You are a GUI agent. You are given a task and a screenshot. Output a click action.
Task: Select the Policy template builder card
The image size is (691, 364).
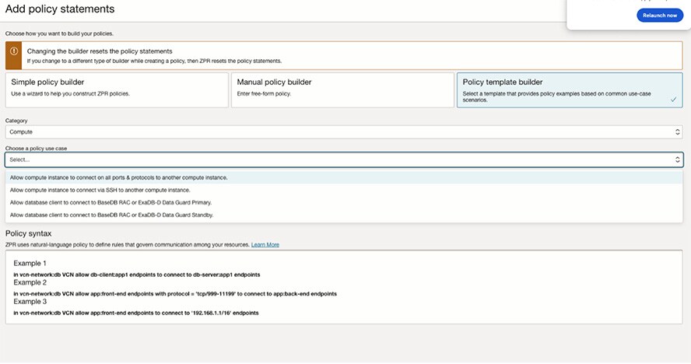tap(569, 89)
